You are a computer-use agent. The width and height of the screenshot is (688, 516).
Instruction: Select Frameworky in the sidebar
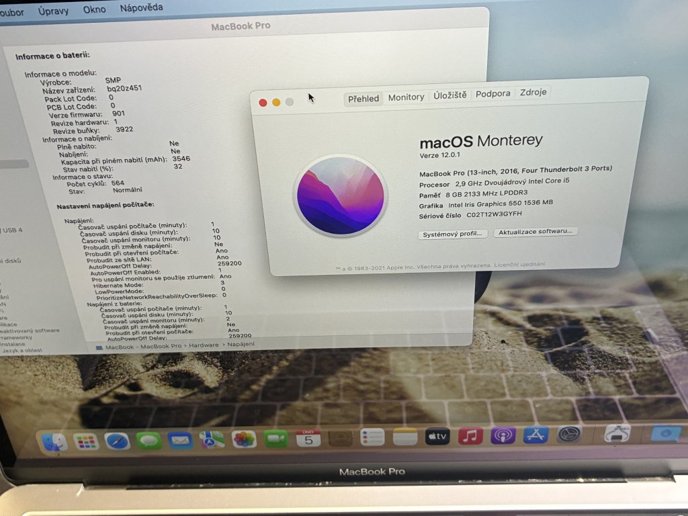16,338
